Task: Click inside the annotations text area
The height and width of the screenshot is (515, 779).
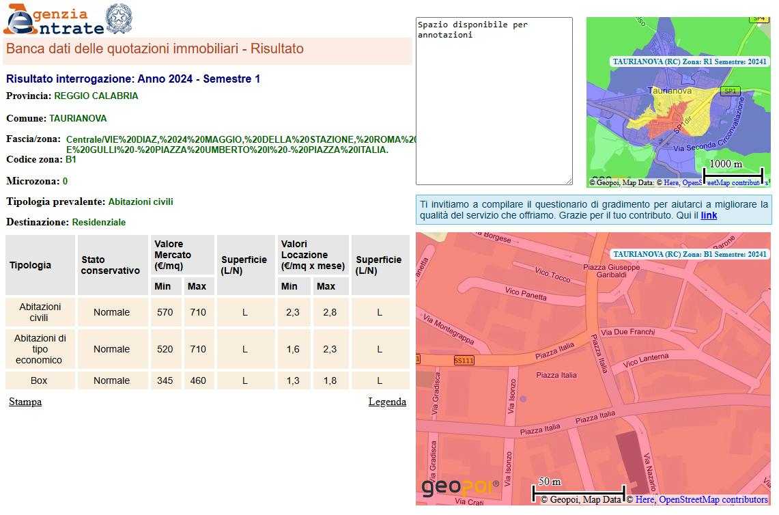Action: tap(494, 102)
